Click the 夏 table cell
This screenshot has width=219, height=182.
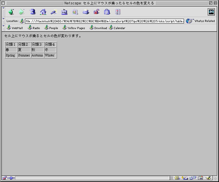[24, 50]
